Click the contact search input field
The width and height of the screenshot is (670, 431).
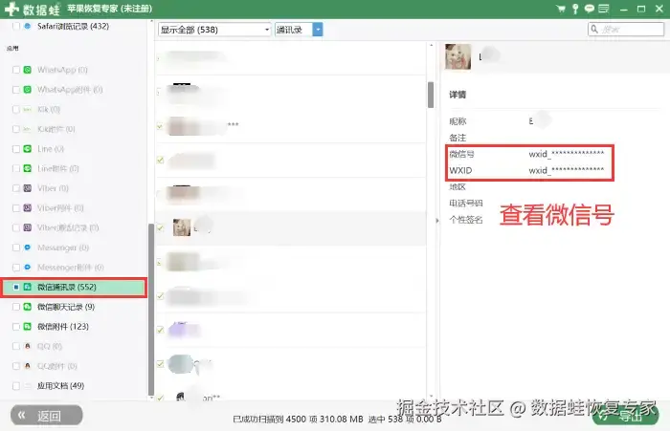pyautogui.click(x=626, y=29)
